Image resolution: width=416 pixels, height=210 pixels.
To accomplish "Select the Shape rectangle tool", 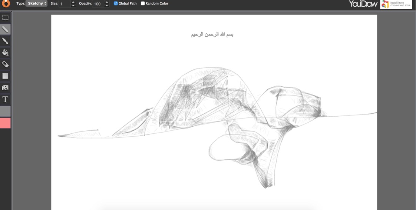I will (x=5, y=76).
